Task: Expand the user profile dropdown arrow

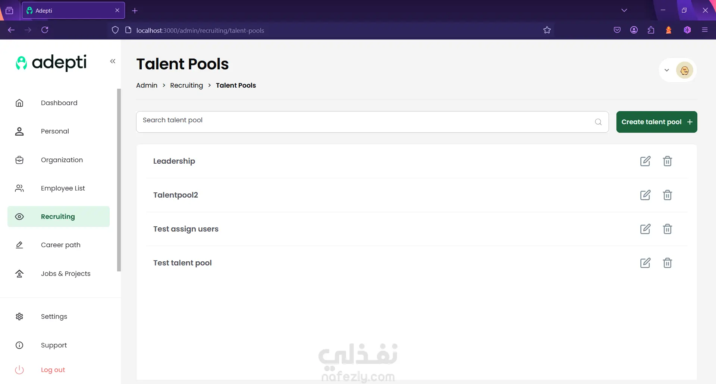Action: tap(667, 70)
